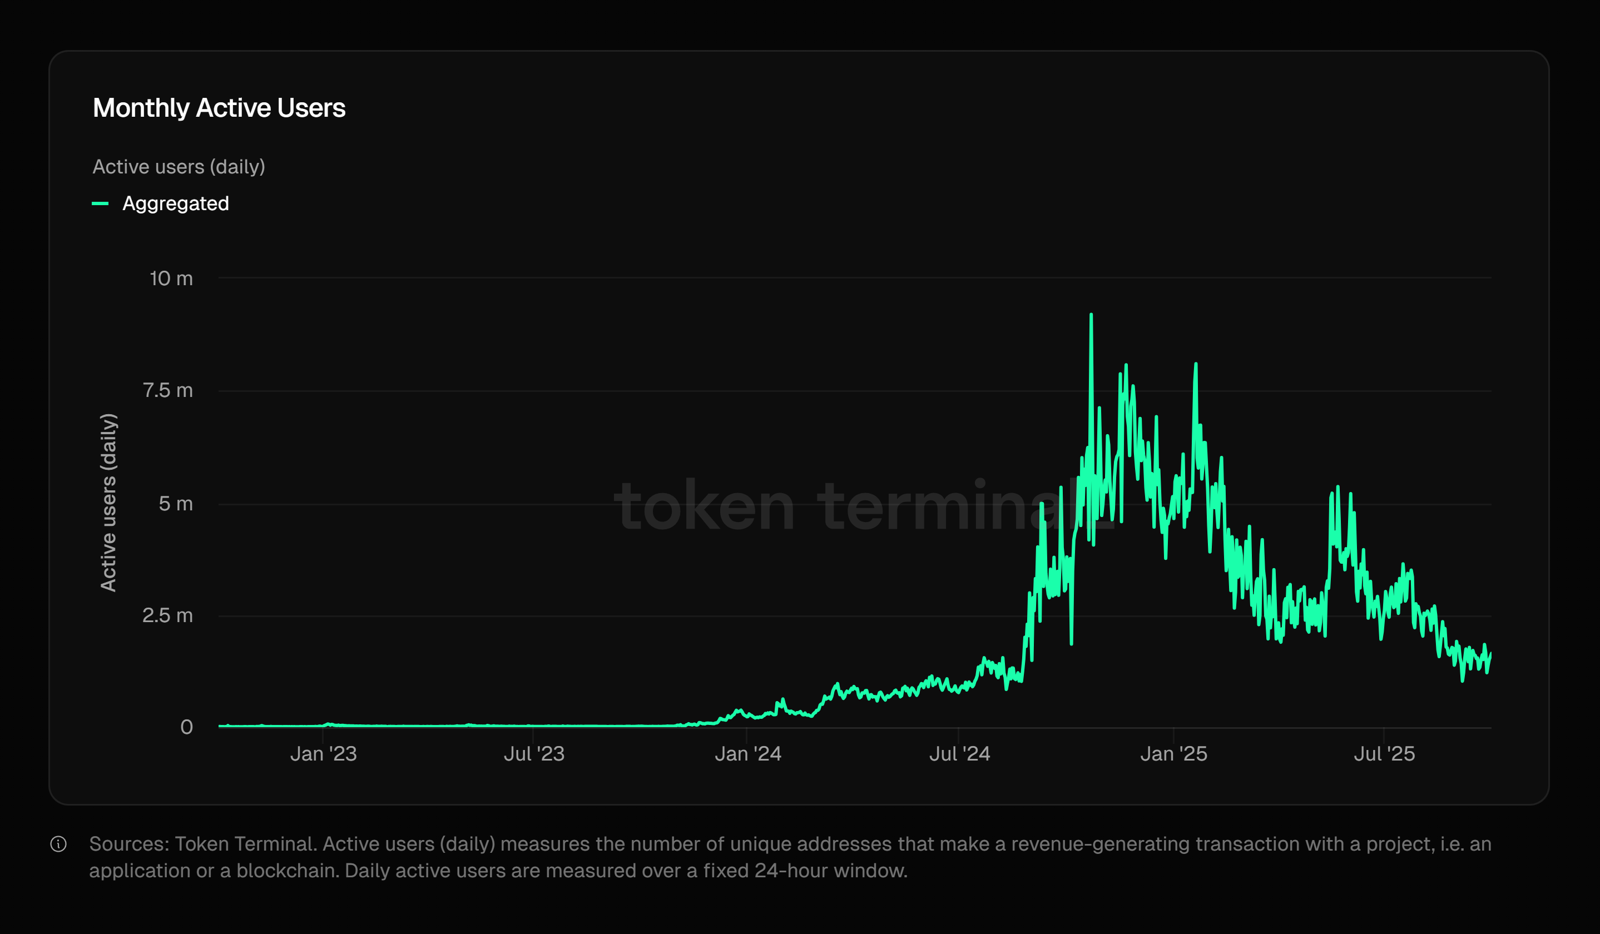This screenshot has height=934, width=1600.
Task: Click the 2.5 m y-axis label
Action: (x=167, y=615)
